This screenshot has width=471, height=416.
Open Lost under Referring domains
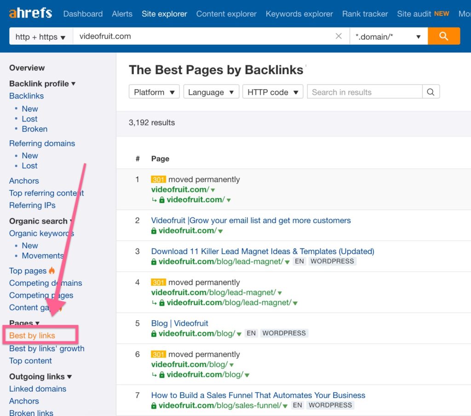click(x=29, y=166)
